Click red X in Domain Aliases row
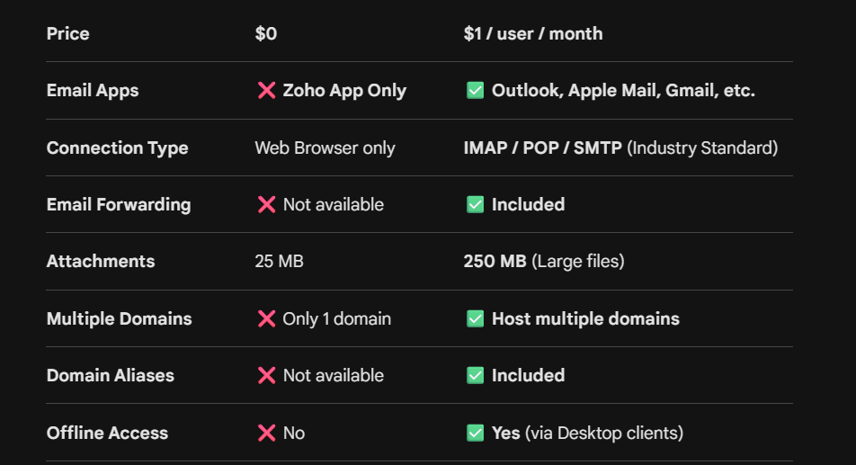 [x=266, y=376]
